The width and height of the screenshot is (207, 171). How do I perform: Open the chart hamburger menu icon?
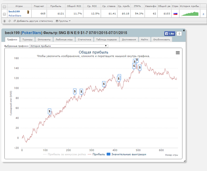[x=178, y=53]
